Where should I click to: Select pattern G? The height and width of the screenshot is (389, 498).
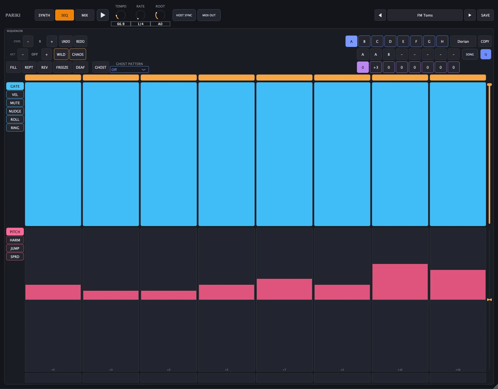pyautogui.click(x=429, y=41)
